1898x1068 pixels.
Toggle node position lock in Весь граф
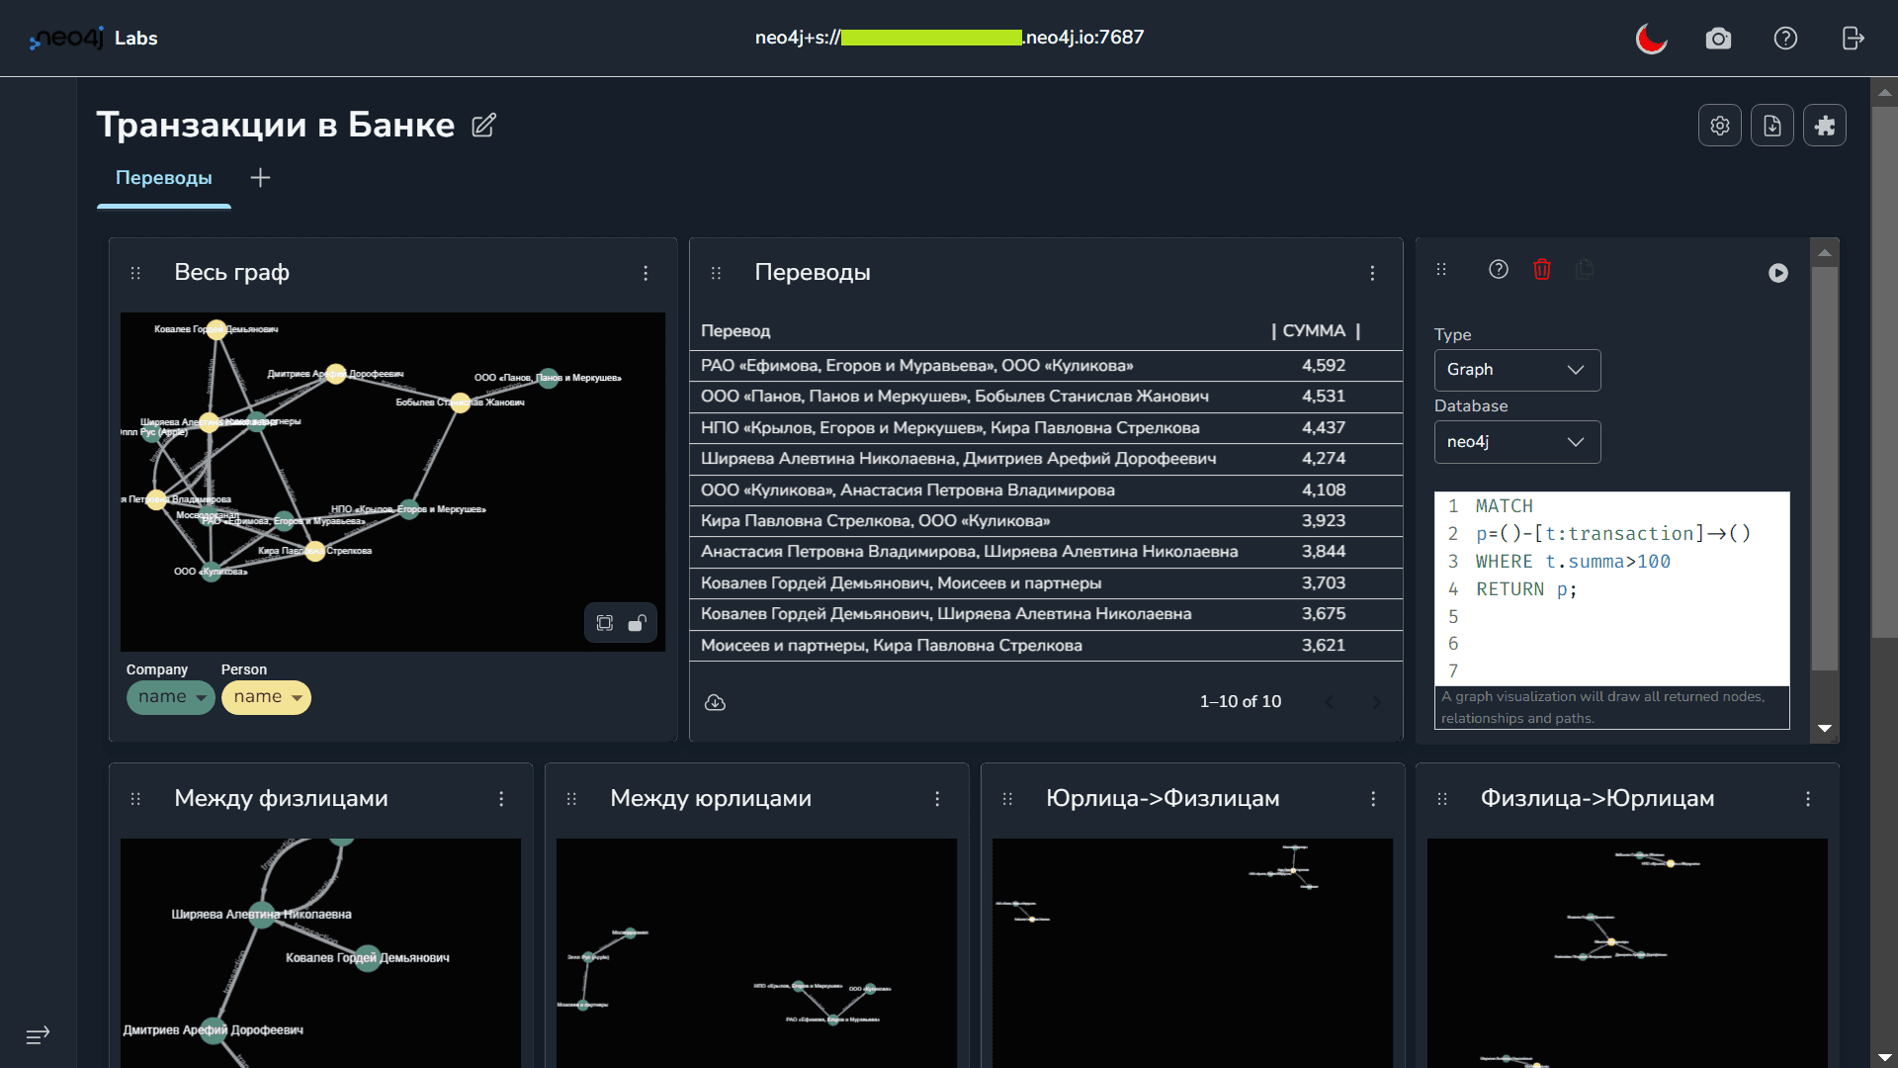(x=638, y=623)
